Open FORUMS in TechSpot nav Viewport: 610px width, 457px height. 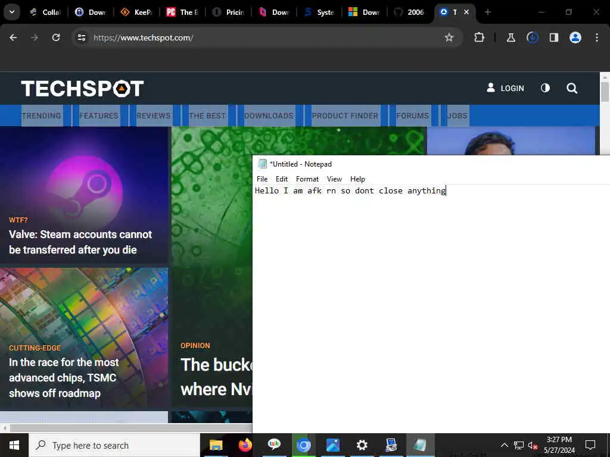point(413,116)
